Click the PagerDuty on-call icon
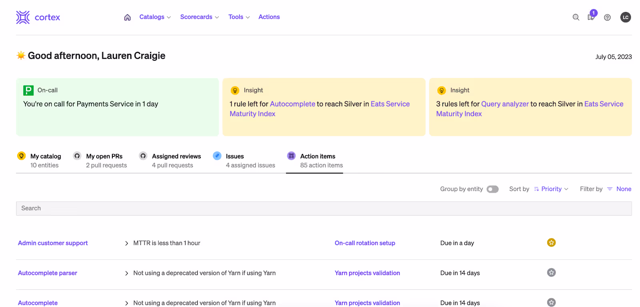Image resolution: width=640 pixels, height=307 pixels. 28,90
